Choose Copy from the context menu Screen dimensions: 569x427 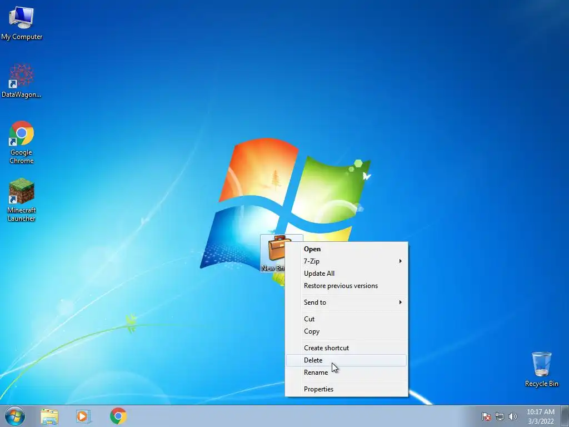tap(347, 331)
